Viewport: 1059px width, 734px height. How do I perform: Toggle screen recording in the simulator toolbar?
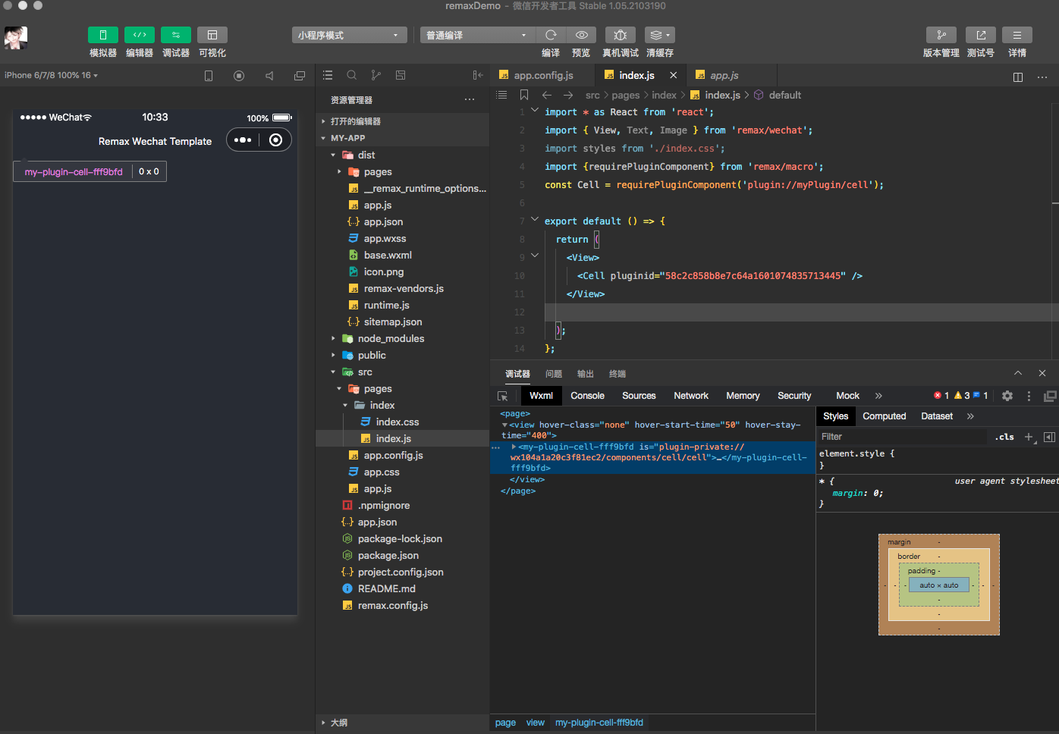click(x=238, y=75)
